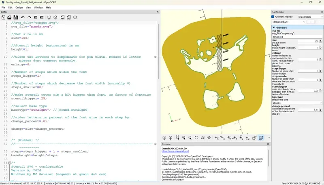Image resolution: width=324 pixels, height=185 pixels.
Task: Collapse the Parameters section
Action: click(273, 27)
